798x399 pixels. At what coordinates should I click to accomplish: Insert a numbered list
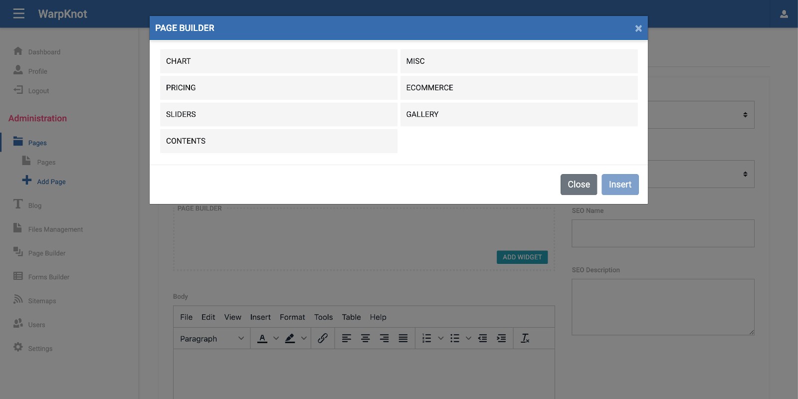(427, 338)
